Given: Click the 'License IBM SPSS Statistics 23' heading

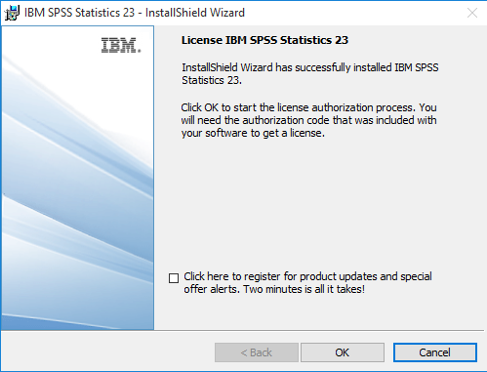Looking at the screenshot, I should coord(264,40).
